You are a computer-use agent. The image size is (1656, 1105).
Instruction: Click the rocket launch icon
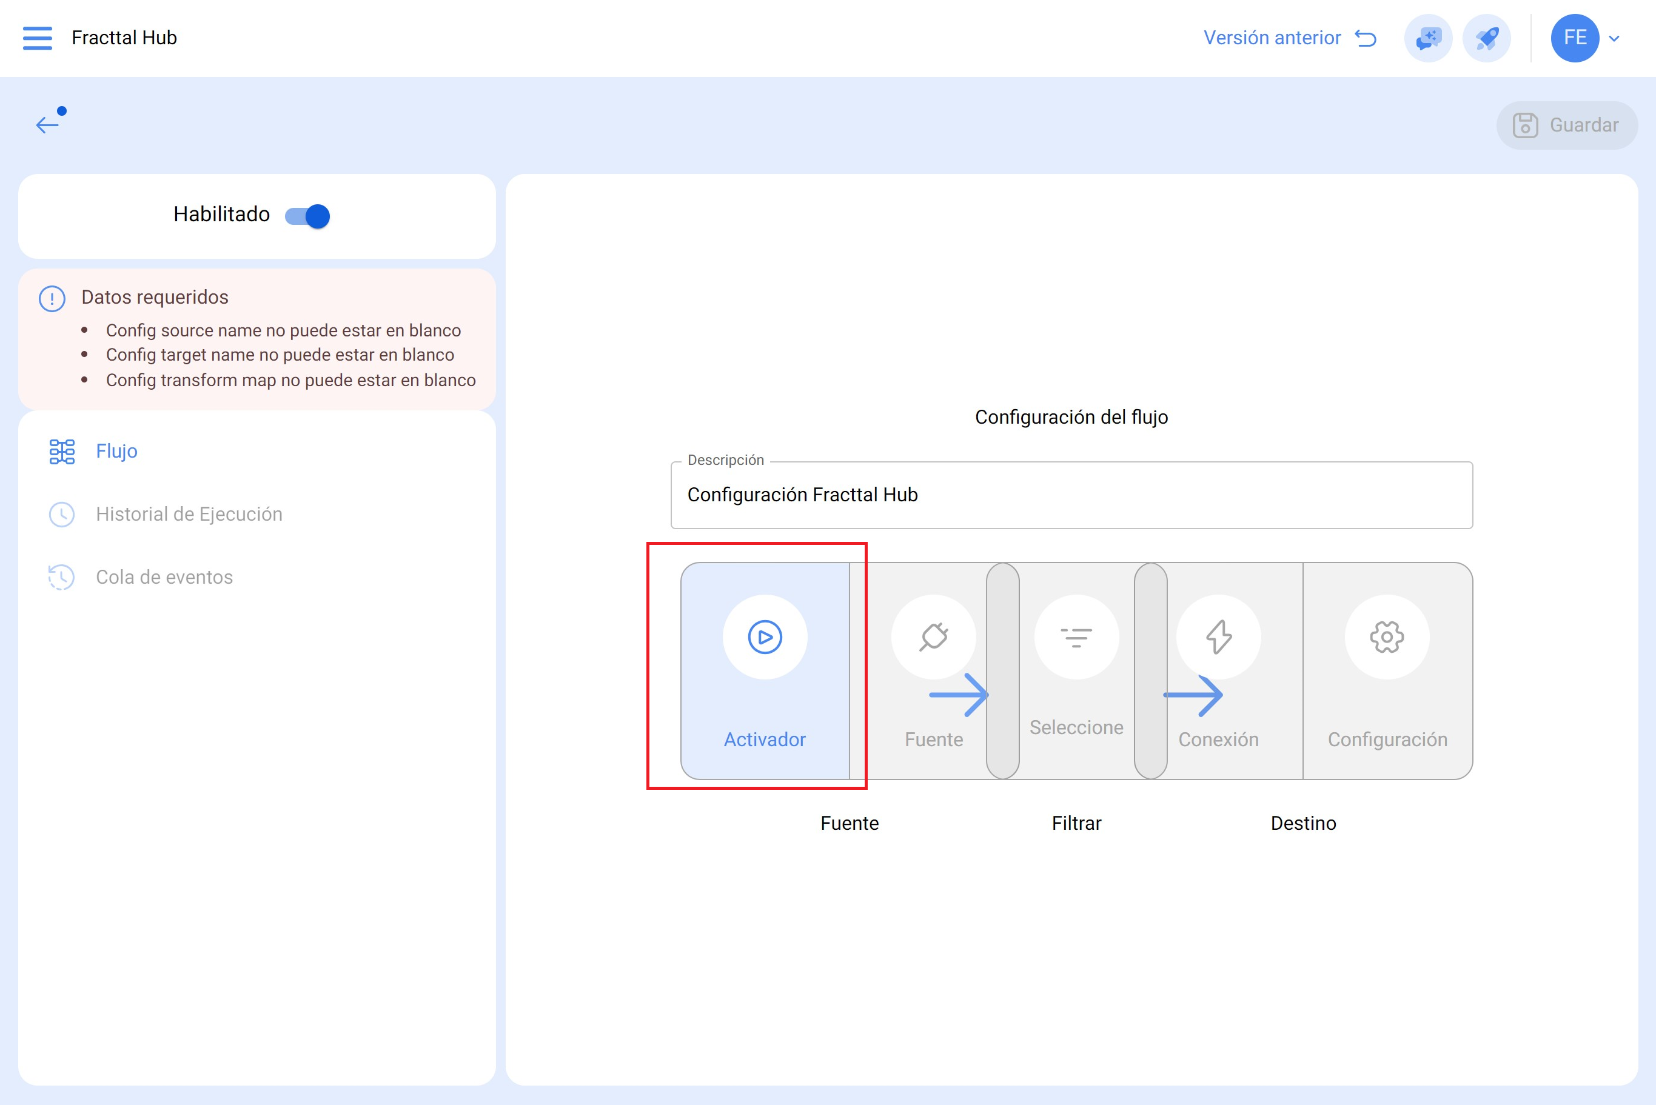coord(1486,38)
